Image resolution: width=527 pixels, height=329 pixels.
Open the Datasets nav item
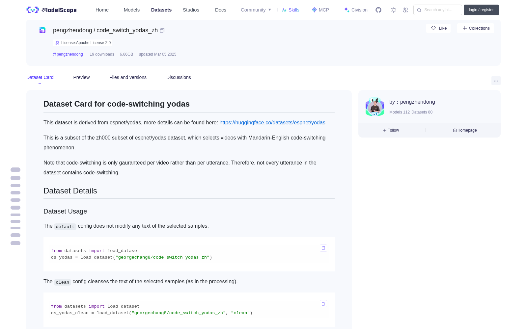(161, 10)
